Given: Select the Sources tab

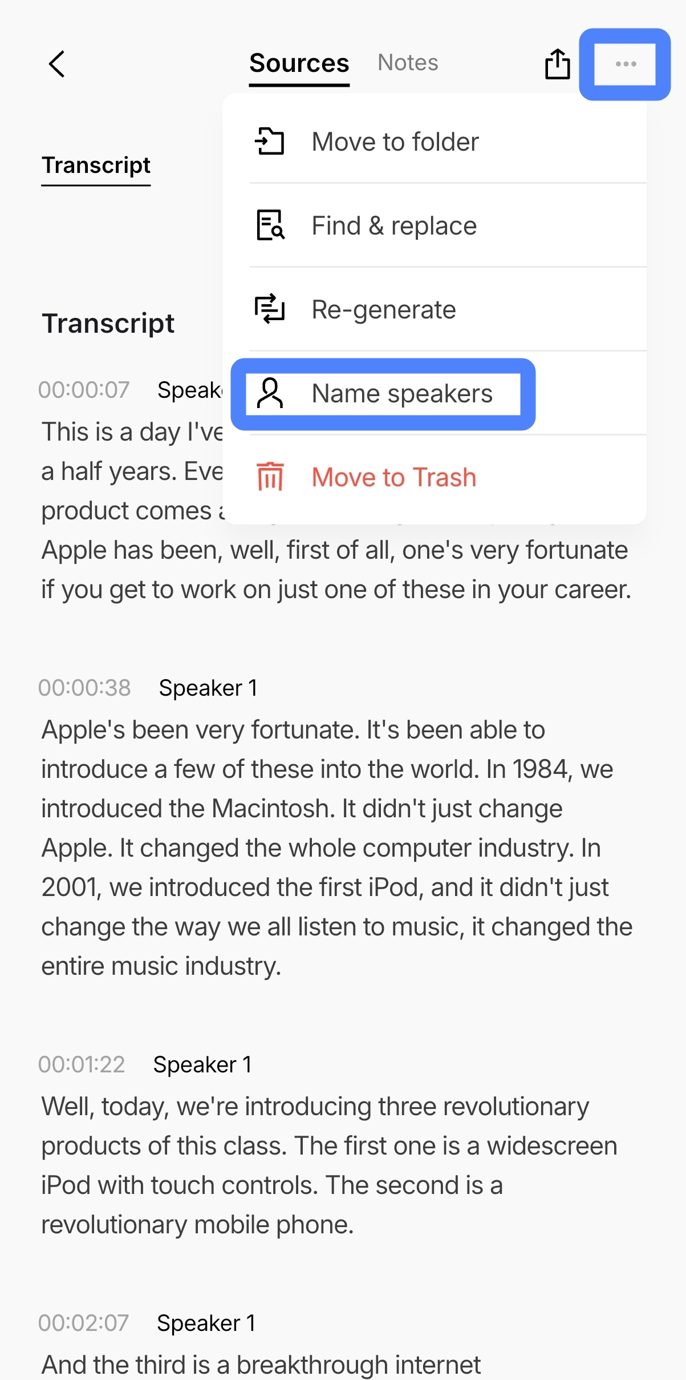Looking at the screenshot, I should pos(299,63).
